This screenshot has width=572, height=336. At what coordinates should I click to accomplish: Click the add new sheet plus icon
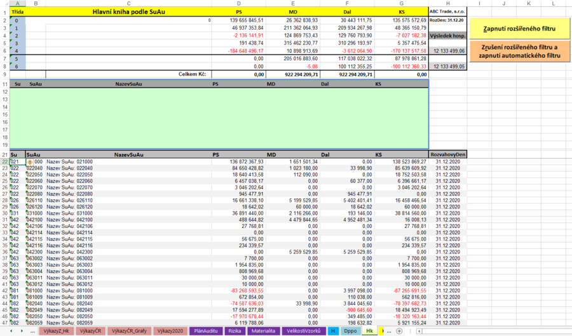(399, 331)
